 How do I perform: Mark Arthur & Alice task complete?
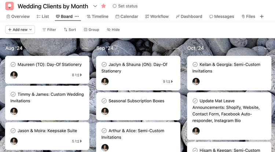104,131
